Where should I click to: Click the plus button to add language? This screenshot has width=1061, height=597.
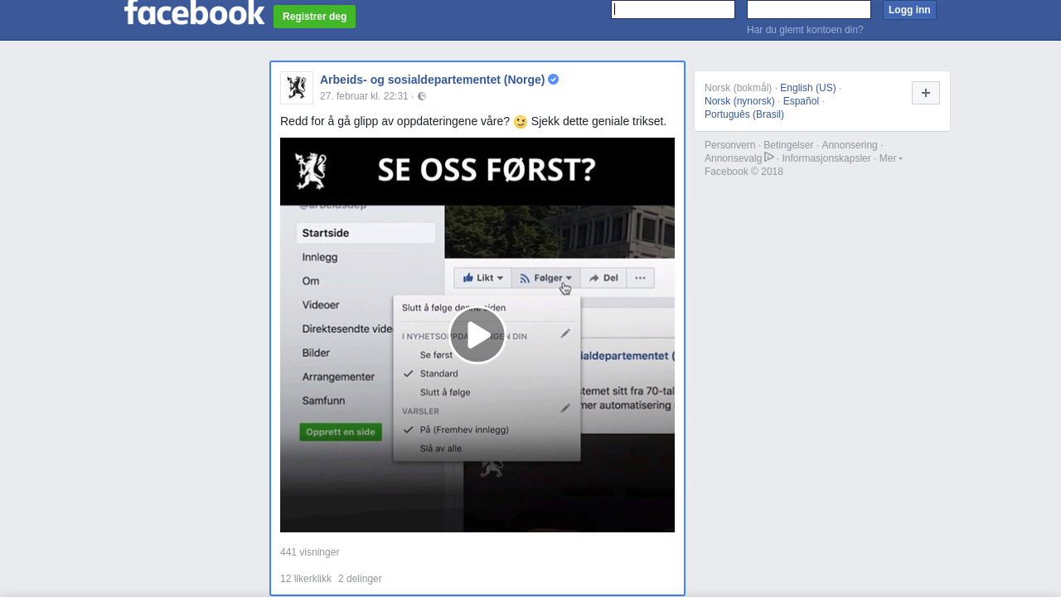coord(926,93)
